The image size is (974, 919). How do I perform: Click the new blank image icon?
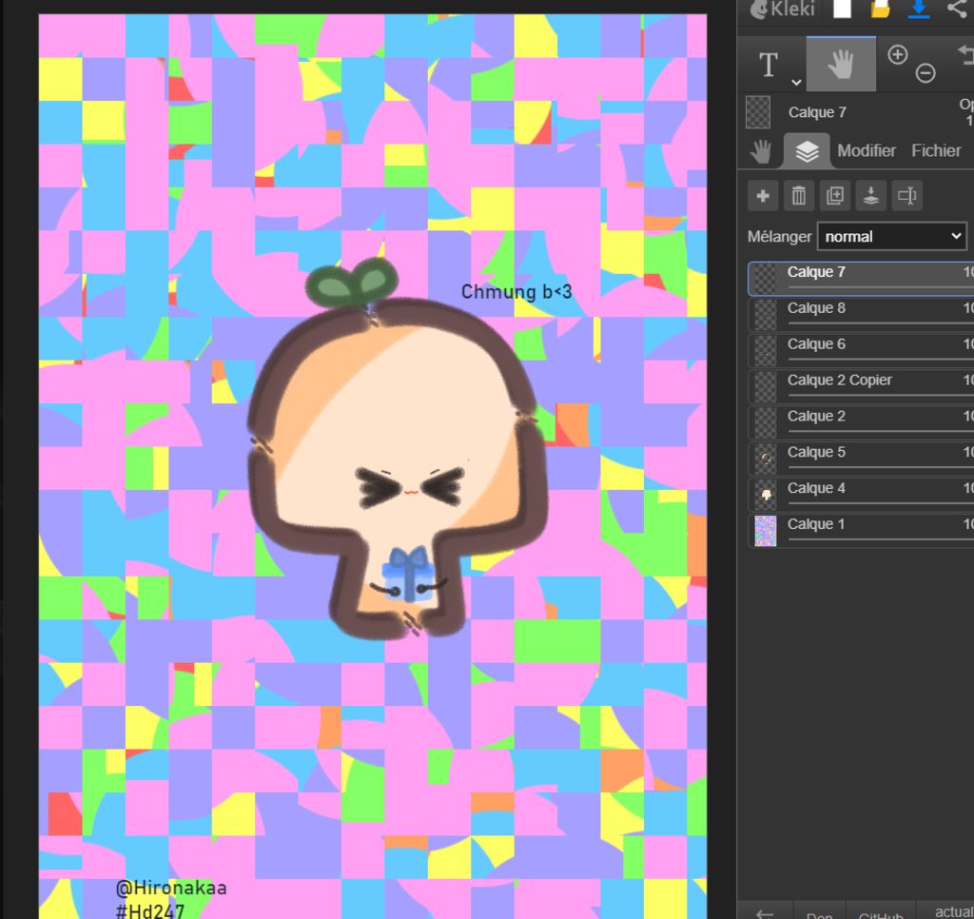click(843, 10)
